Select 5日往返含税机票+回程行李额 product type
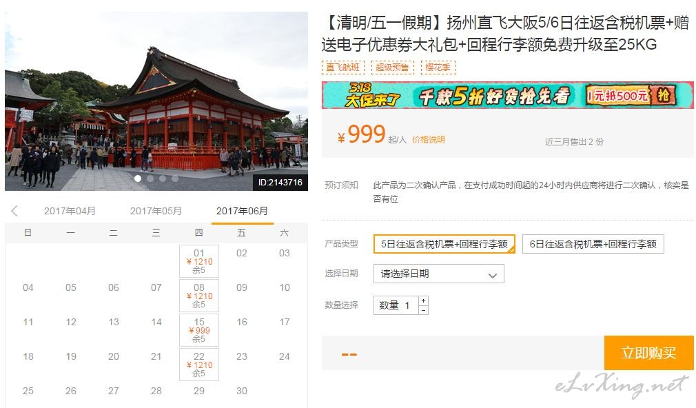696x408 pixels. (444, 244)
